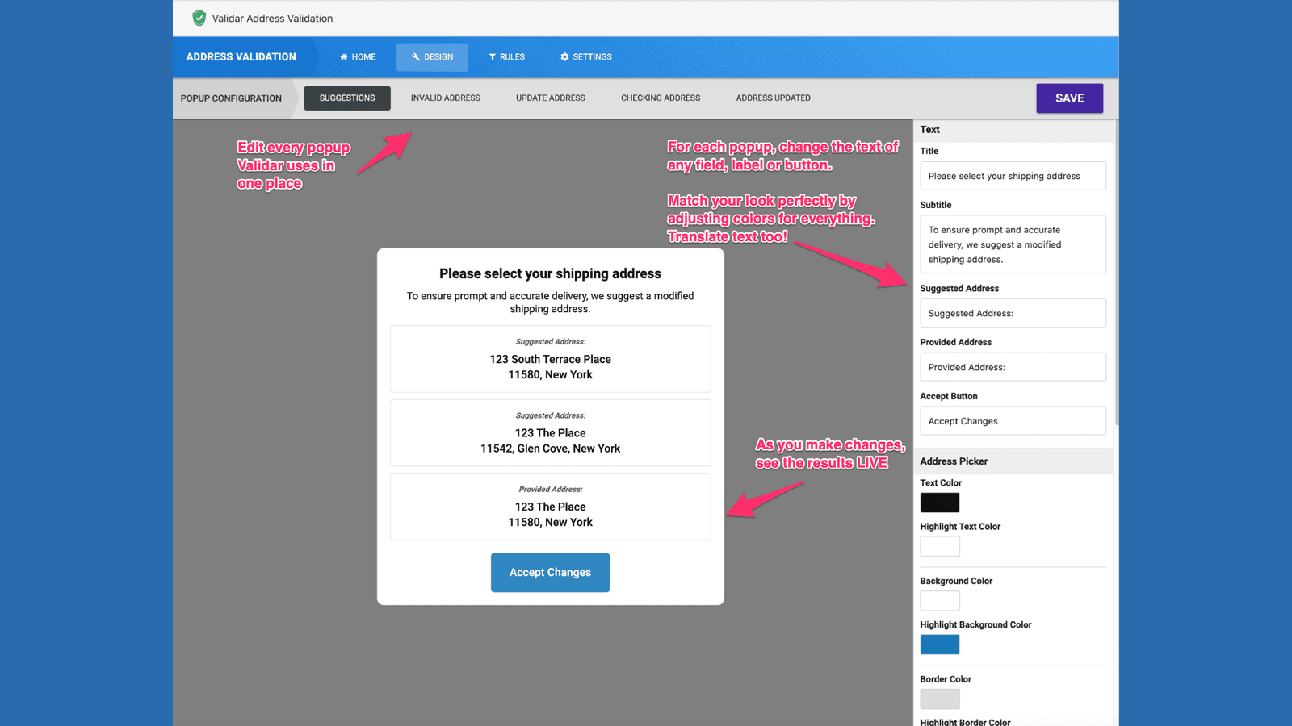Click the SAVE button
Screen dimensions: 1292x726
[x=1069, y=98]
